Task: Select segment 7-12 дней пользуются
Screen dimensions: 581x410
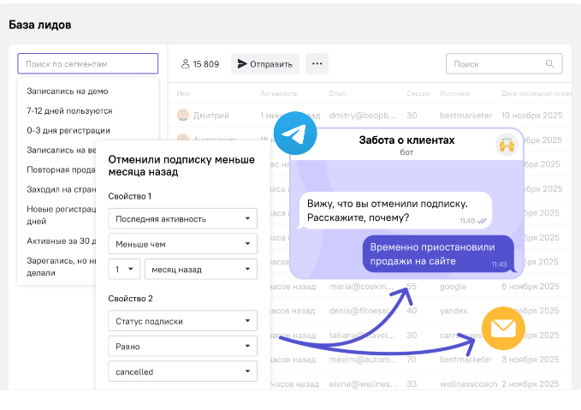Action: pos(69,110)
